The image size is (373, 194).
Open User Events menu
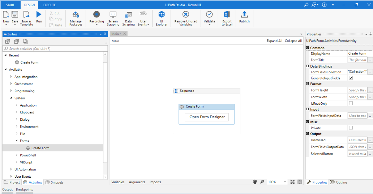[143, 18]
